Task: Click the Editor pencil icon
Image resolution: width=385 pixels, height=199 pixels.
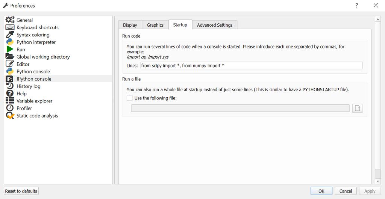Action: click(10, 64)
